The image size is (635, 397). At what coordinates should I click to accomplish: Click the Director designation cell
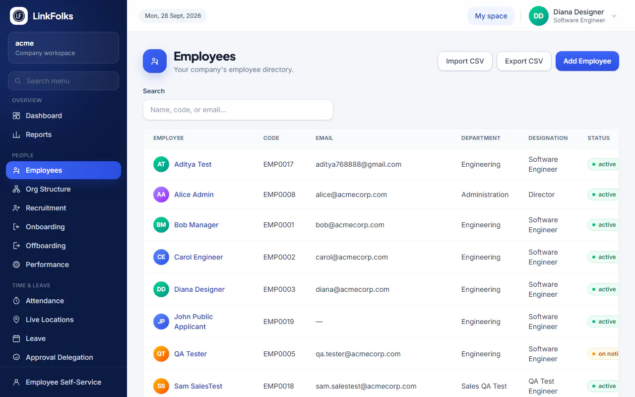tap(542, 195)
